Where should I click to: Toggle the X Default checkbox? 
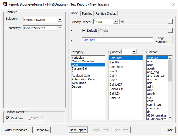point(84,30)
